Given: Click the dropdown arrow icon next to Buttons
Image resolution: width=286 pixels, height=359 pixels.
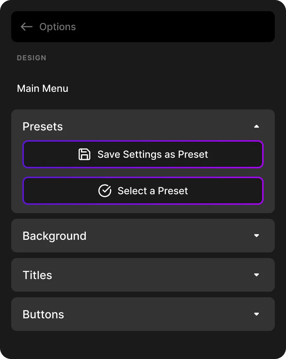Looking at the screenshot, I should 257,314.
